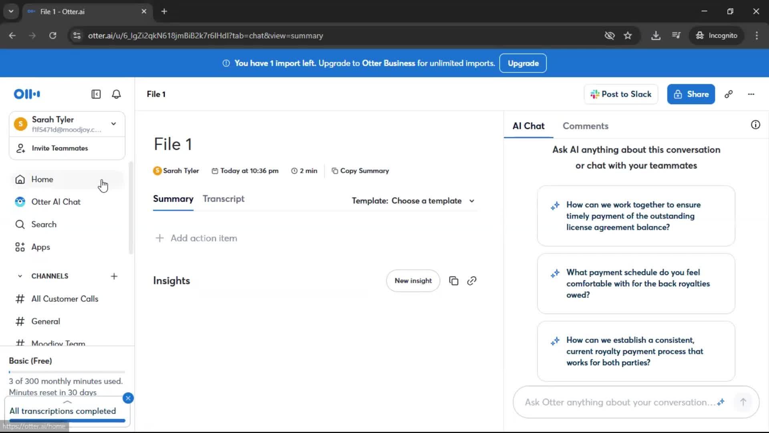Switch to the Comments tab
Screen dimensions: 769x433
[585, 126]
